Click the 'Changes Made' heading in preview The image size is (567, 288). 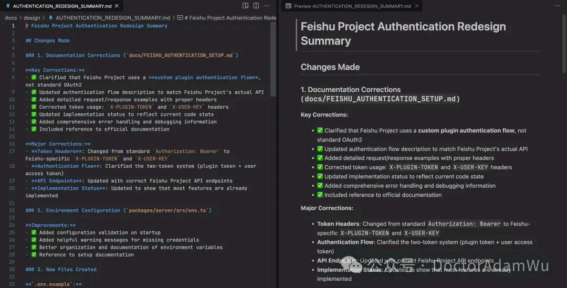(x=330, y=67)
